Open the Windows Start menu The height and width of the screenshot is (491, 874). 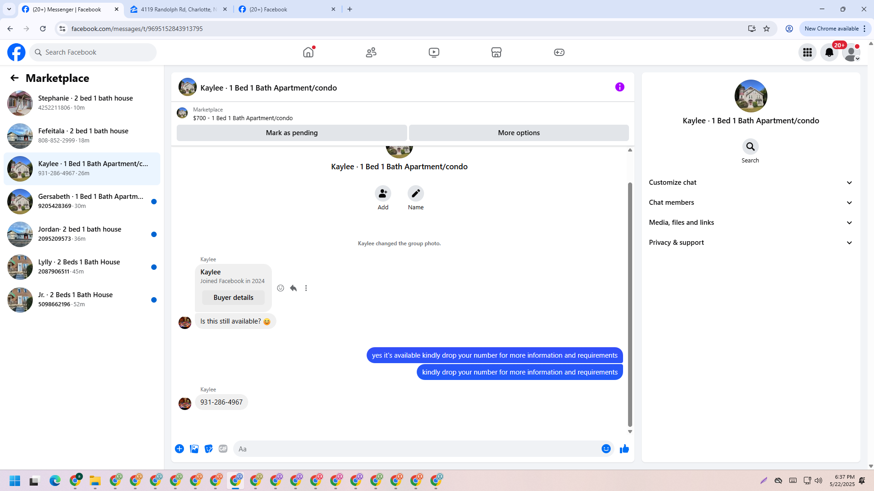(15, 481)
